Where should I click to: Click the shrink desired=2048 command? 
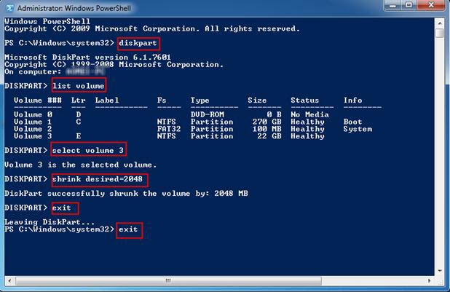[x=98, y=179]
